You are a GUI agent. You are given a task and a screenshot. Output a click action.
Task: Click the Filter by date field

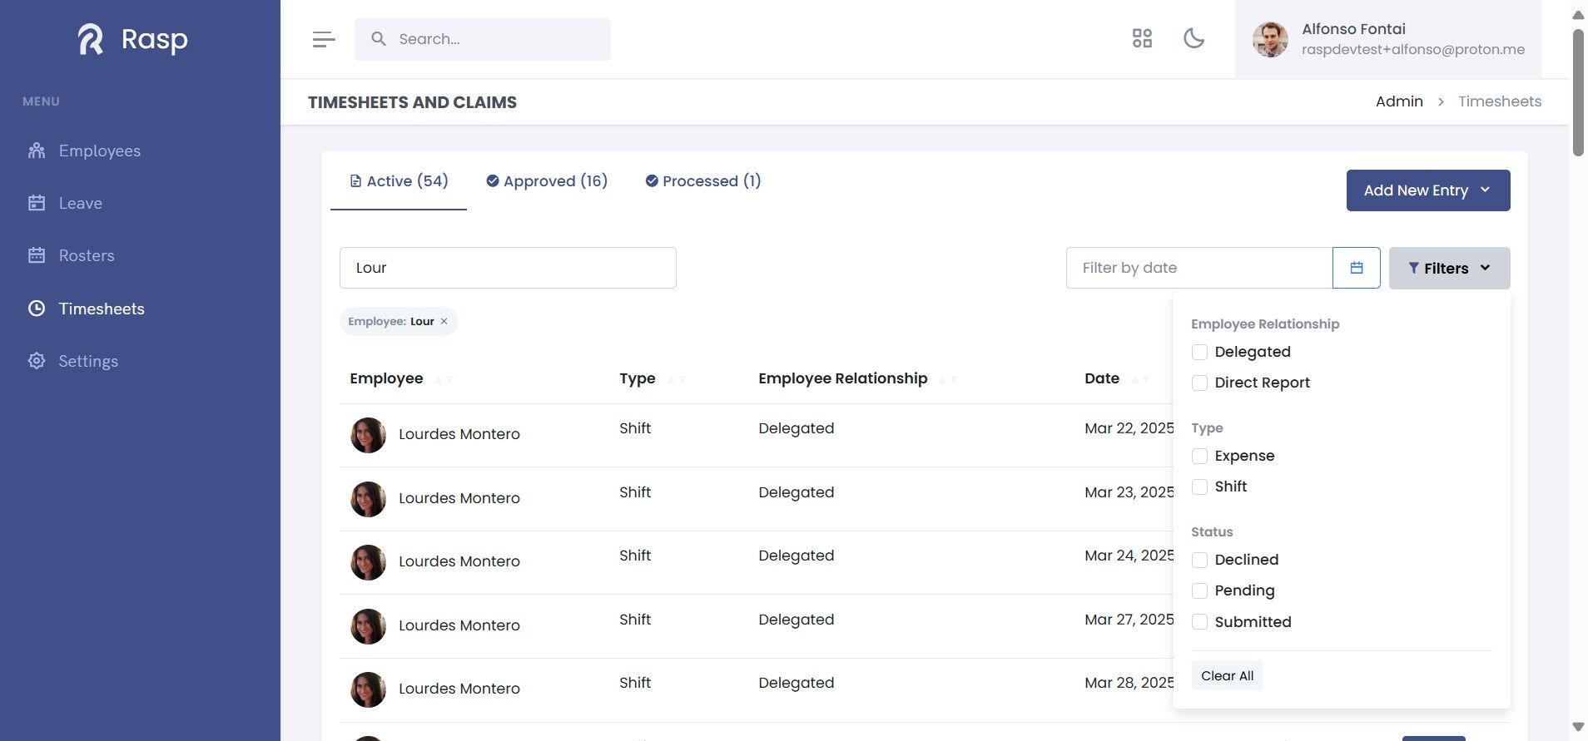1198,268
